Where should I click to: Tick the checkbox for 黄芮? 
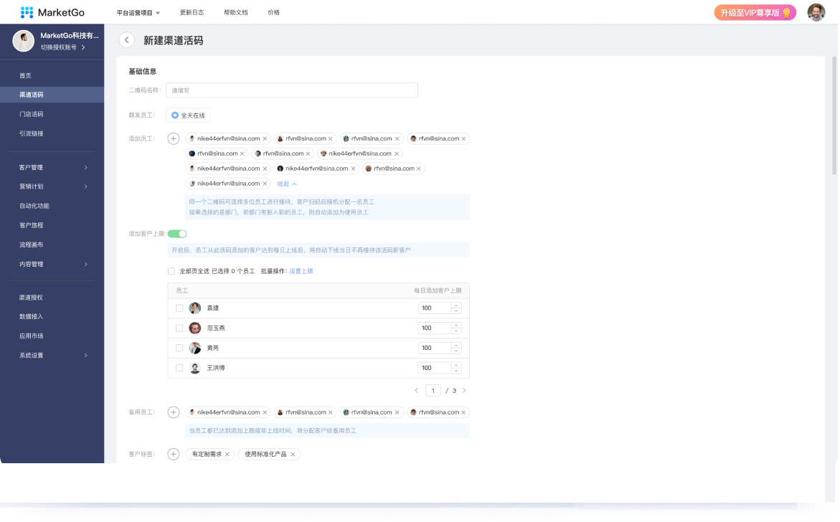pos(179,348)
